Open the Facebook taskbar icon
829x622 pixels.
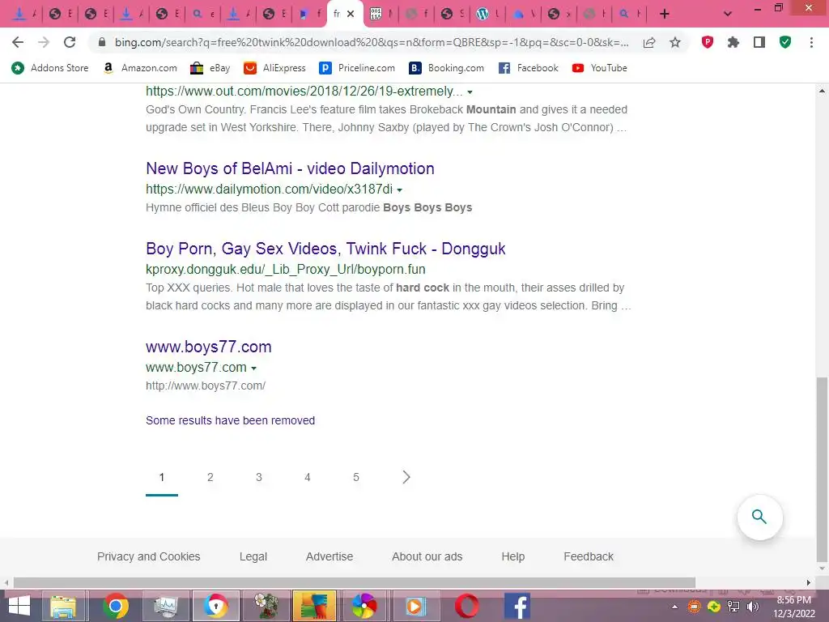(517, 606)
